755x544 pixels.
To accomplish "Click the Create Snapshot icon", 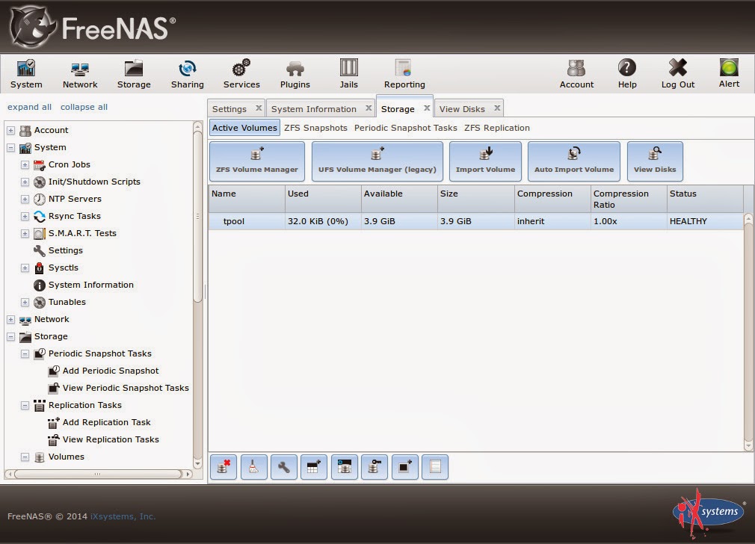I will pyautogui.click(x=405, y=467).
